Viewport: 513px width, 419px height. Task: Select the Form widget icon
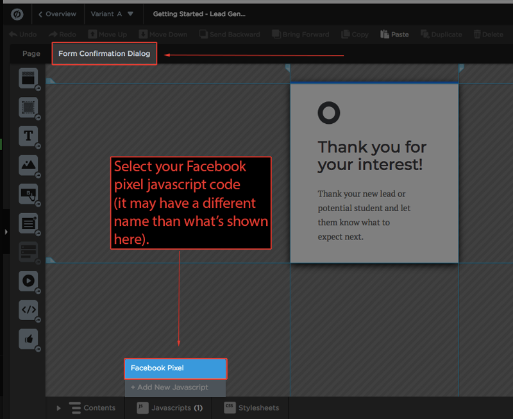[x=28, y=223]
